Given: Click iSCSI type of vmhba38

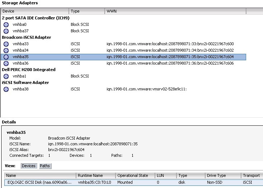Looking at the screenshot, I should [75, 89].
